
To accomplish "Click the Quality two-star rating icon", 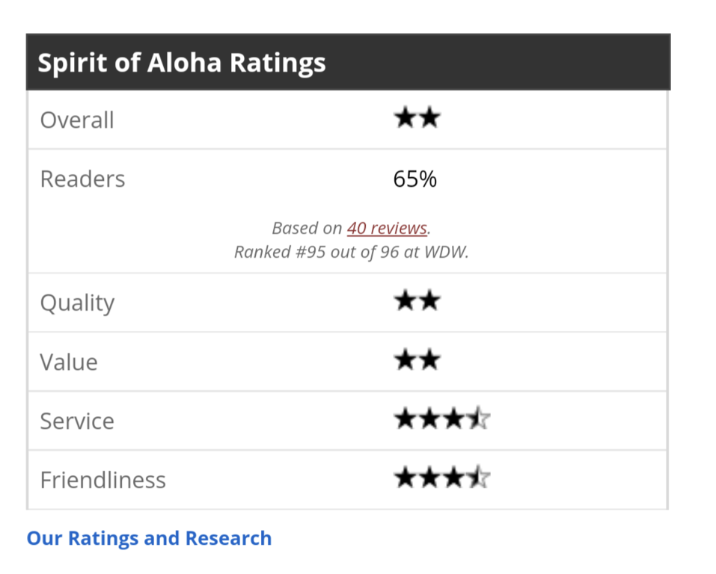I will click(417, 302).
